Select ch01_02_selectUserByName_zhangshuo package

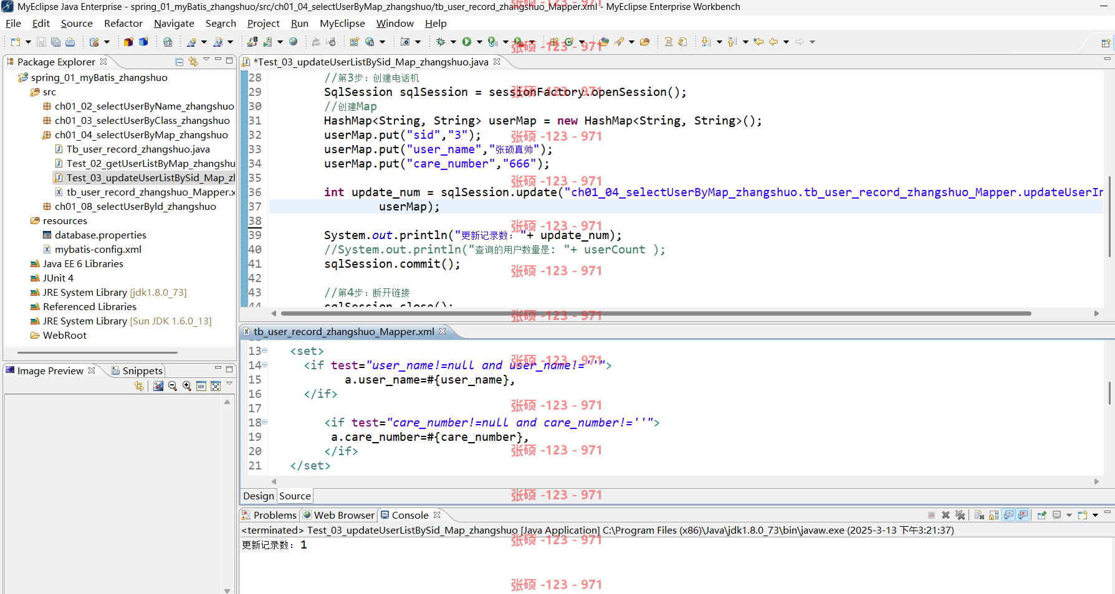pyautogui.click(x=138, y=106)
